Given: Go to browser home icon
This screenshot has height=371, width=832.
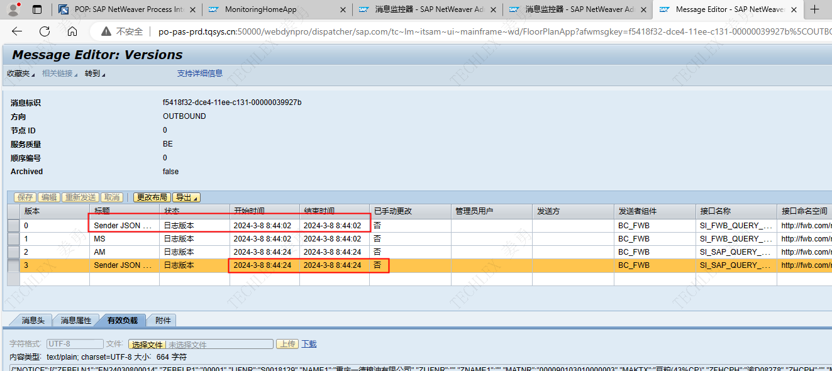Looking at the screenshot, I should [72, 31].
